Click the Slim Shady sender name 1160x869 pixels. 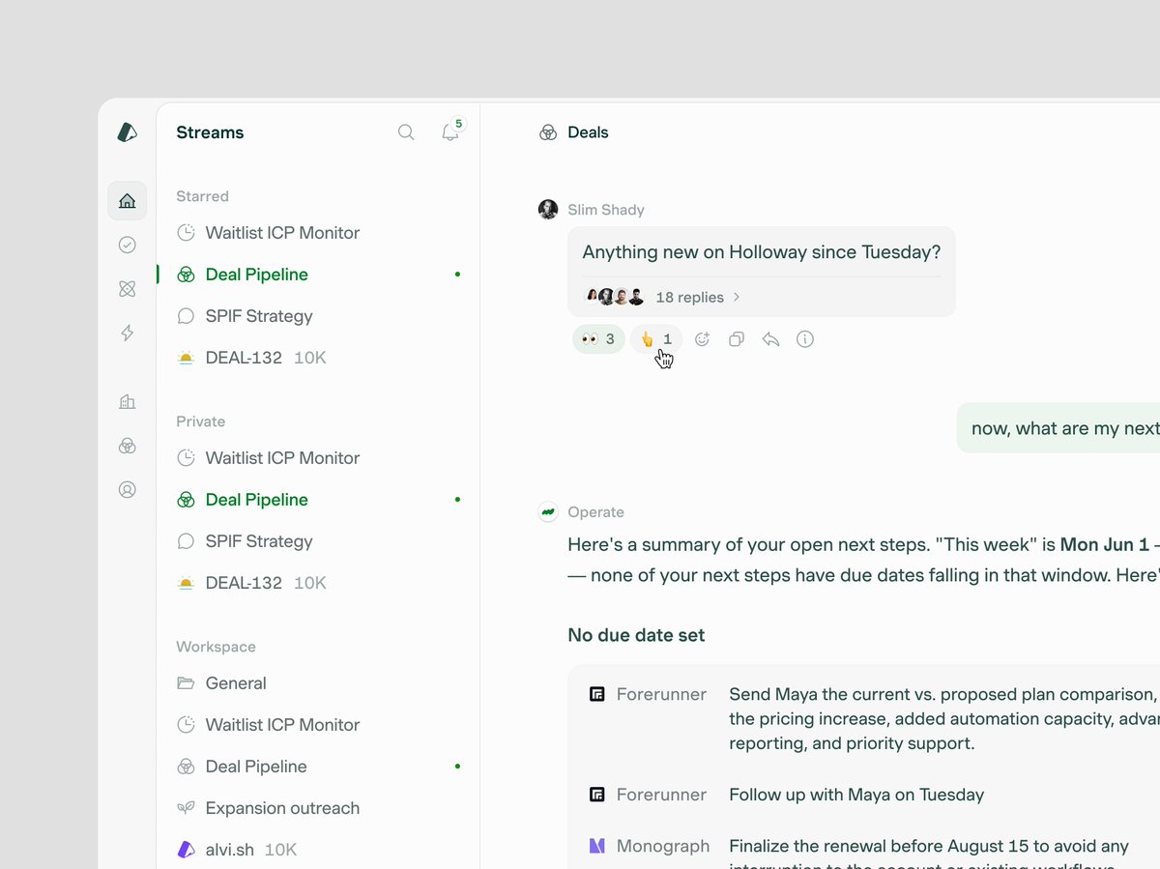tap(606, 210)
